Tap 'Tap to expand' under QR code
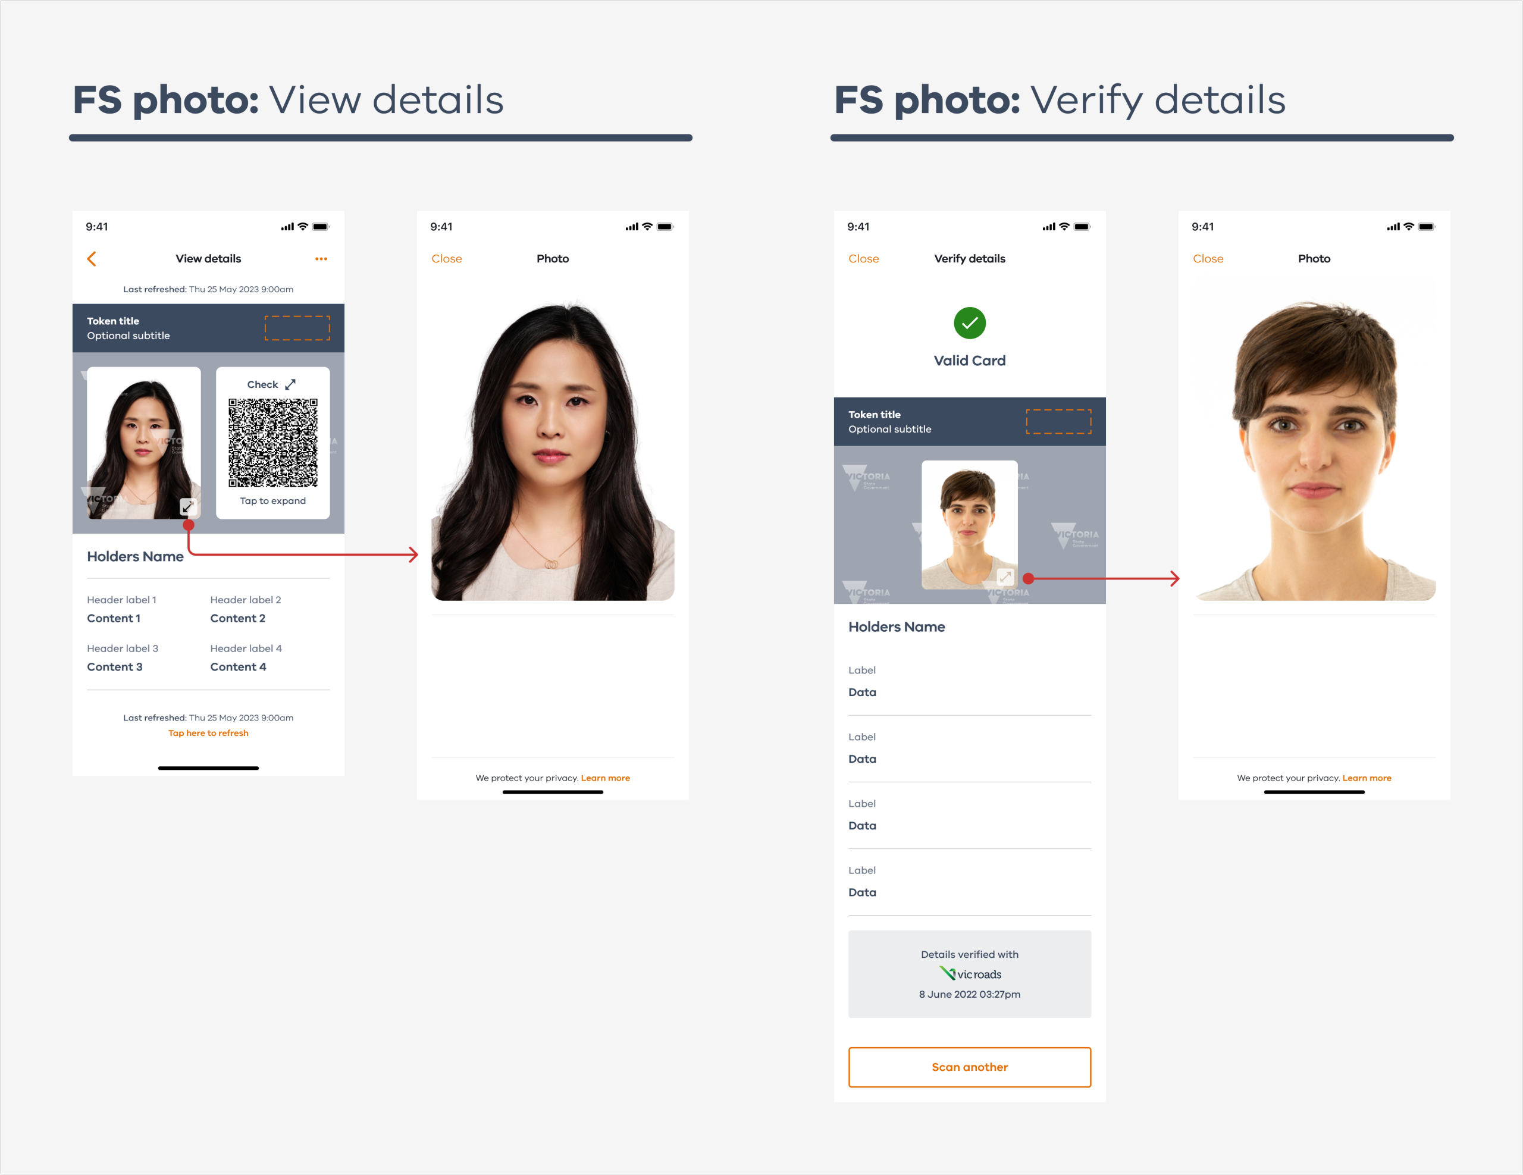 [x=272, y=501]
